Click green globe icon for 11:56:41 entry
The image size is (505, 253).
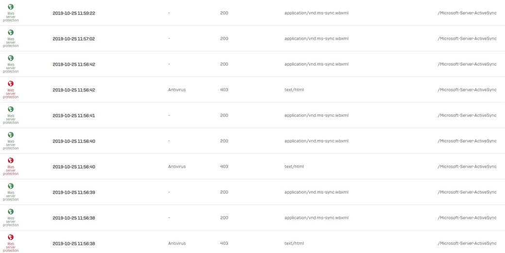pyautogui.click(x=11, y=110)
